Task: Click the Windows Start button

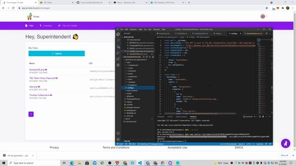Action: click(4, 163)
